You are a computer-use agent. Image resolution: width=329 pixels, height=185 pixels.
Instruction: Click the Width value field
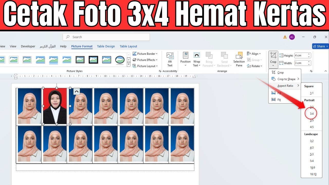301,63
